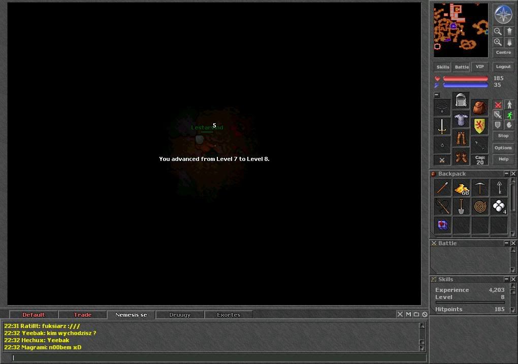This screenshot has width=518, height=364.
Task: Click the blue mana bar
Action: 466,85
